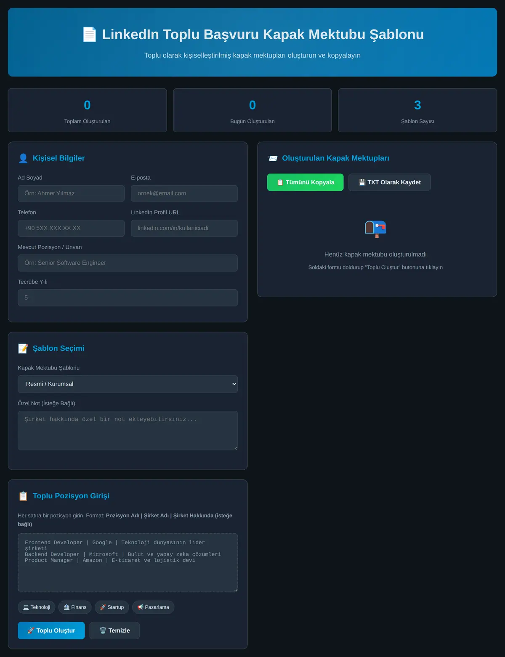Image resolution: width=505 pixels, height=657 pixels.
Task: Click the Bugün Oluşturulan stat card
Action: point(252,110)
